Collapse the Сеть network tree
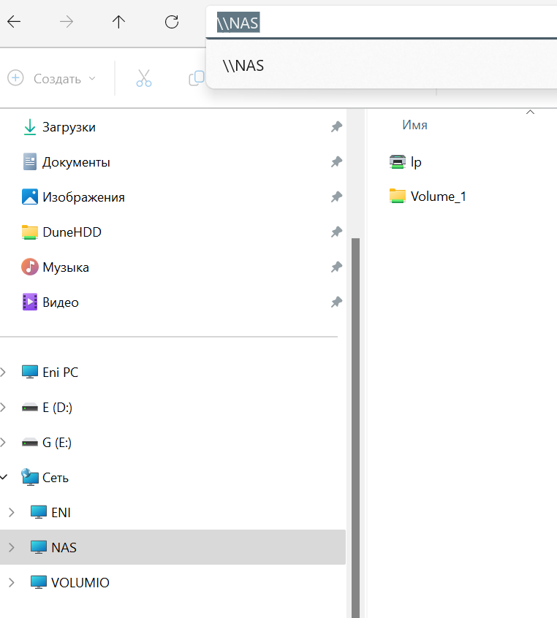The height and width of the screenshot is (618, 557). pyautogui.click(x=4, y=477)
